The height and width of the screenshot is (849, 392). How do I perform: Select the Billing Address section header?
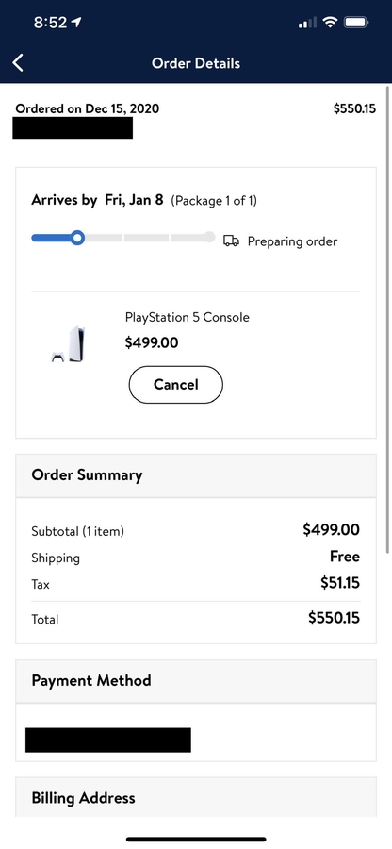tap(196, 797)
